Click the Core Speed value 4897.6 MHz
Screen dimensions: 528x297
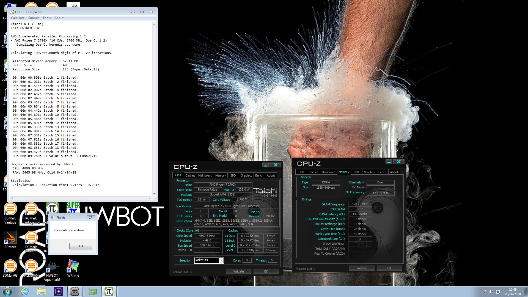click(x=207, y=236)
